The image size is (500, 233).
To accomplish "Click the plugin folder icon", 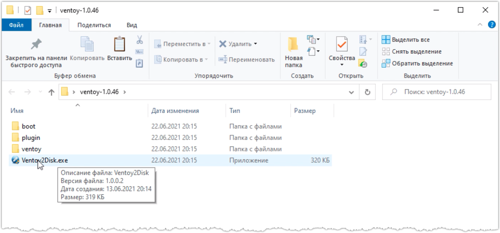I will click(16, 137).
